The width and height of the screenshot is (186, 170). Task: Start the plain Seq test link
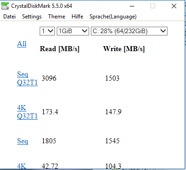point(23,141)
